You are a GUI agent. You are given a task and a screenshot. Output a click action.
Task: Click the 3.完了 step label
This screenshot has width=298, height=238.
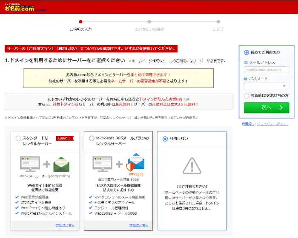(218, 29)
